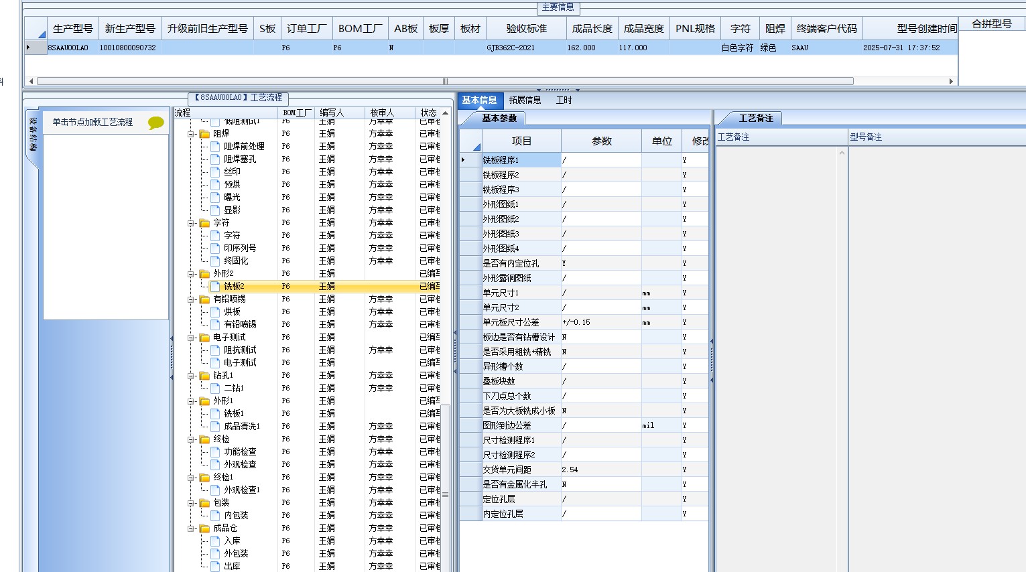Image resolution: width=1026 pixels, height=572 pixels.
Task: Switch to the 基本信息 tab
Action: point(478,100)
